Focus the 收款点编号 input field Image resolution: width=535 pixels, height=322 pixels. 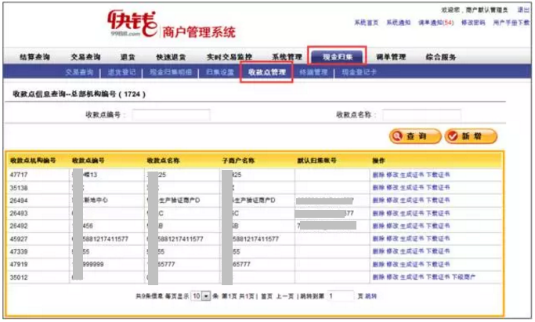(x=172, y=115)
